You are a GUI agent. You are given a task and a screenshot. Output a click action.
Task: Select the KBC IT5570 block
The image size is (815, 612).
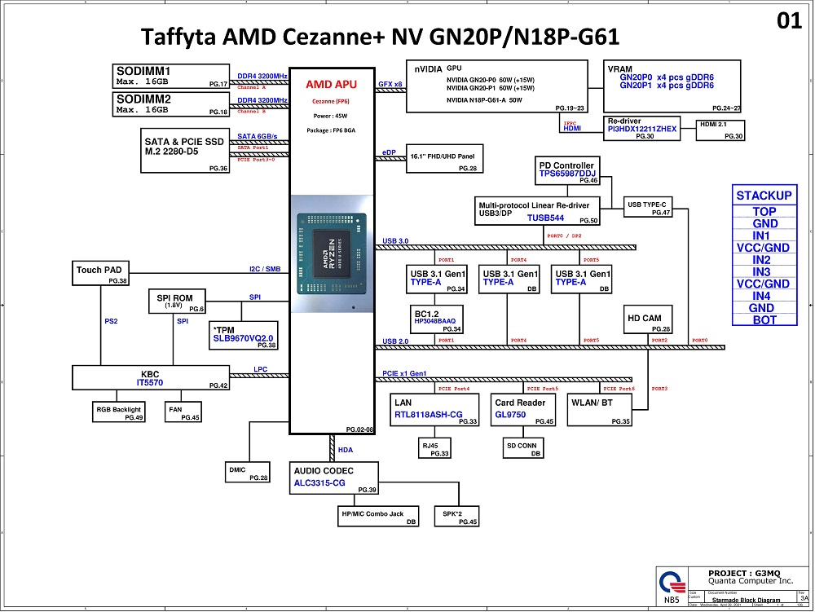151,377
